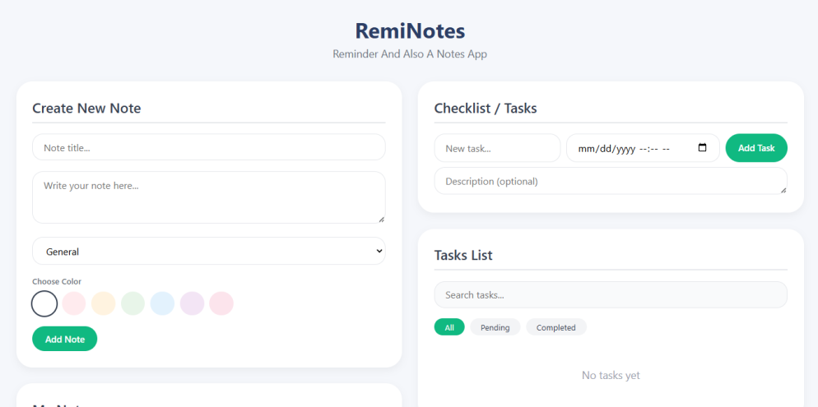Select the light green color swatch
Image resolution: width=818 pixels, height=407 pixels.
pyautogui.click(x=132, y=304)
